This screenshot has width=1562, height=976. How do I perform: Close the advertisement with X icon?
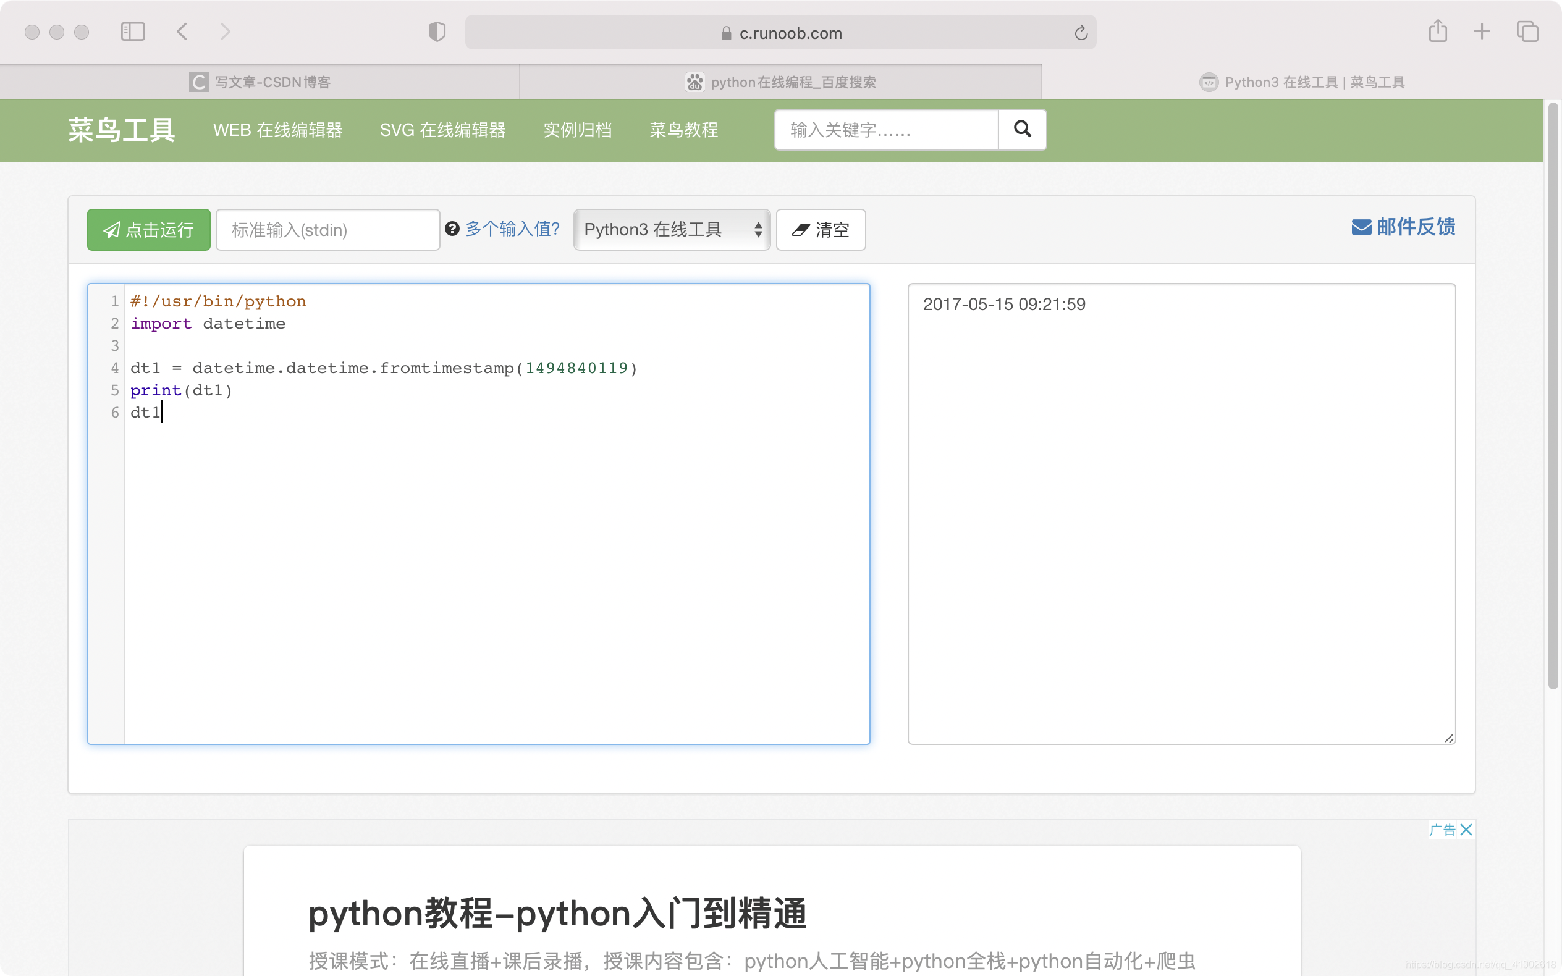coord(1466,830)
